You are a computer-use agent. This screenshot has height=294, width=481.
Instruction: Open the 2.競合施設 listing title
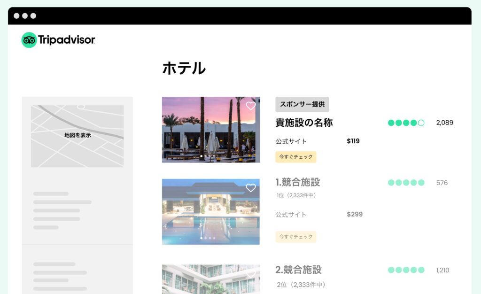pos(298,270)
